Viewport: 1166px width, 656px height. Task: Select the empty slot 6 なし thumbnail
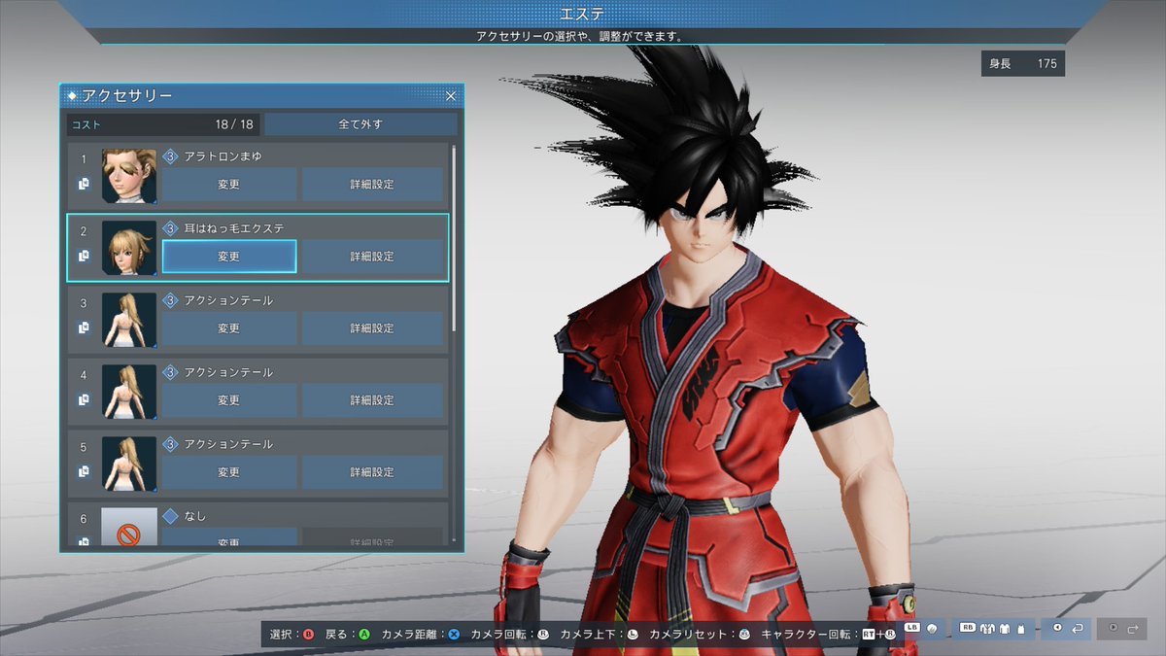click(x=129, y=526)
